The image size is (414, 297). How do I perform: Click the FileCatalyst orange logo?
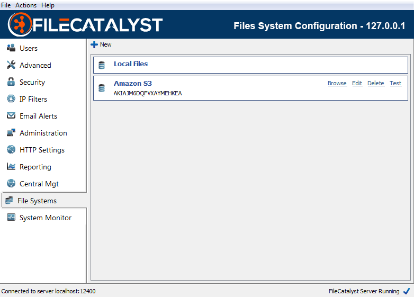20,24
